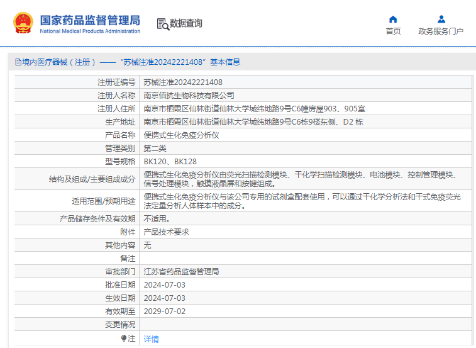Click the 生产地址 row label
Image resolution: width=476 pixels, height=348 pixels.
pyautogui.click(x=120, y=122)
